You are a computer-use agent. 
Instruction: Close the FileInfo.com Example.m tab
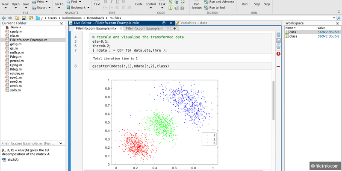(x=168, y=28)
